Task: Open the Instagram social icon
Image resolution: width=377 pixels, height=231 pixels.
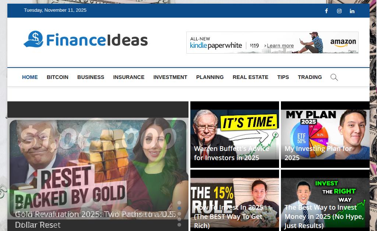Action: [339, 11]
